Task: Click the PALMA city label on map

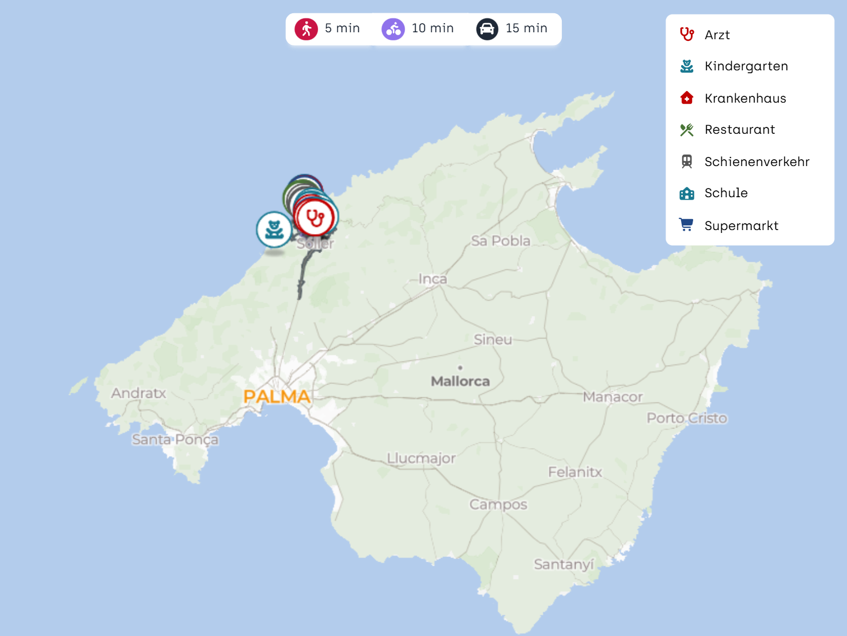Action: pos(277,397)
